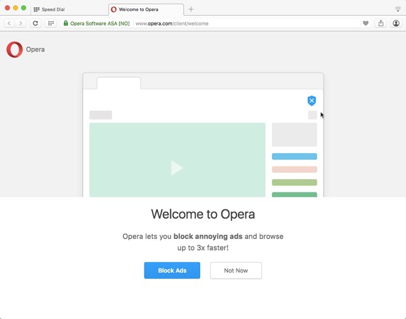Click the play icon in the video placeholder
406x319 pixels.
(x=177, y=168)
